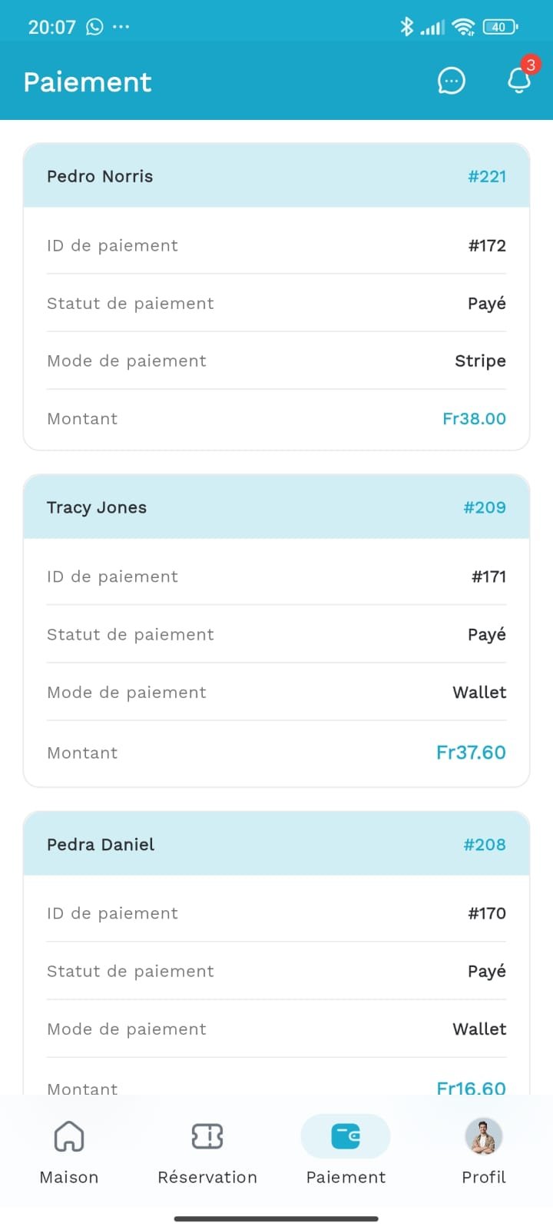
Task: Tap the Fr38.00 amount
Action: click(474, 419)
